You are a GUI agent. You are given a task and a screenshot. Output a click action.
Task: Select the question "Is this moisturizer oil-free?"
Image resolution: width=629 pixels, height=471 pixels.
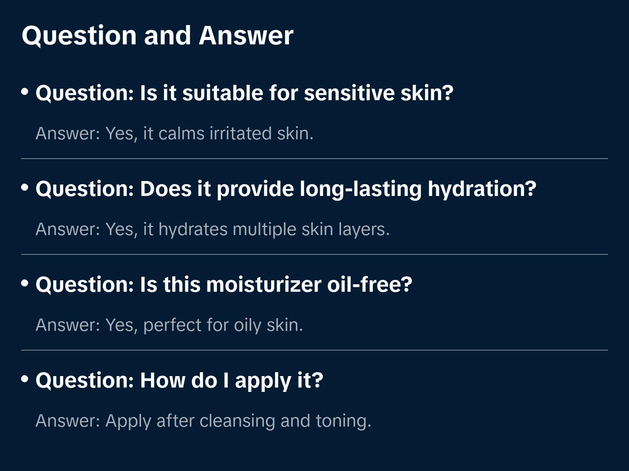224,285
